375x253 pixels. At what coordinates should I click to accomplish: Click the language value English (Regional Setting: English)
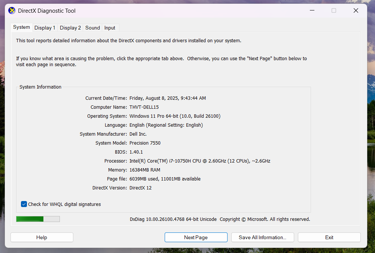pyautogui.click(x=166, y=125)
